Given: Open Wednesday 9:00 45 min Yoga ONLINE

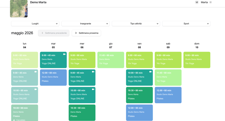Looking at the screenshot, I should click(x=82, y=77).
